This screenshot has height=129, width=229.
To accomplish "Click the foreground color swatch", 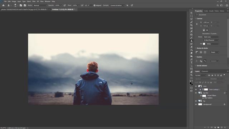I will (x=191, y=83).
